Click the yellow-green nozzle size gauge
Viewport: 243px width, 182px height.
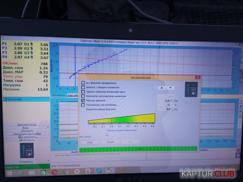(x=122, y=118)
